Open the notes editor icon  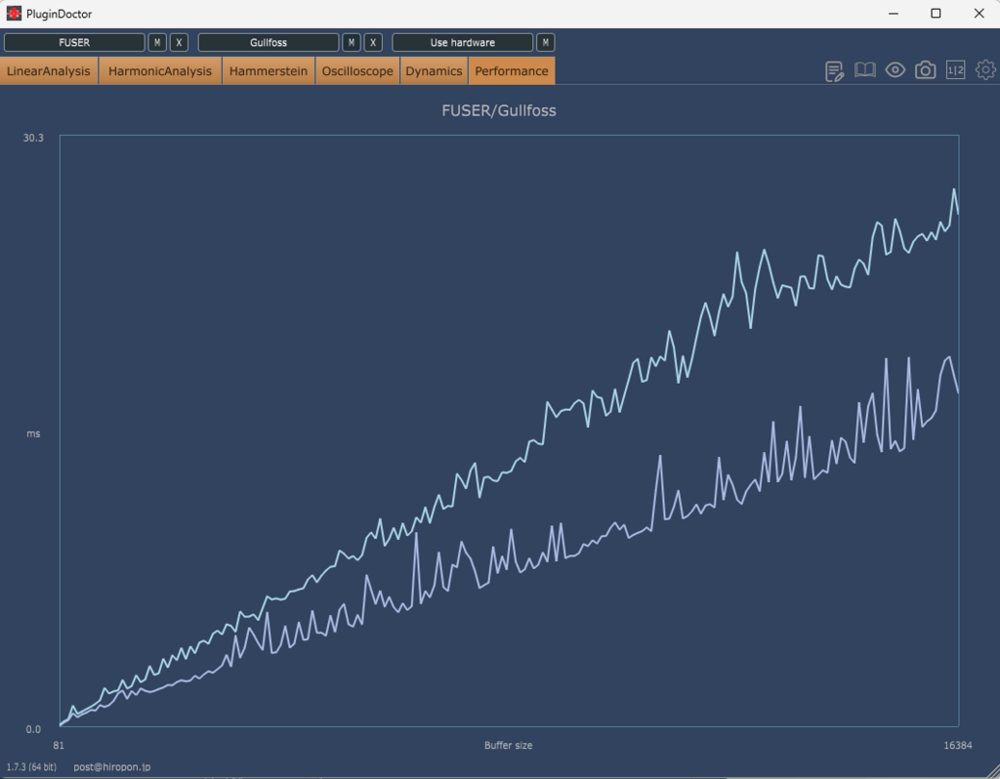834,70
